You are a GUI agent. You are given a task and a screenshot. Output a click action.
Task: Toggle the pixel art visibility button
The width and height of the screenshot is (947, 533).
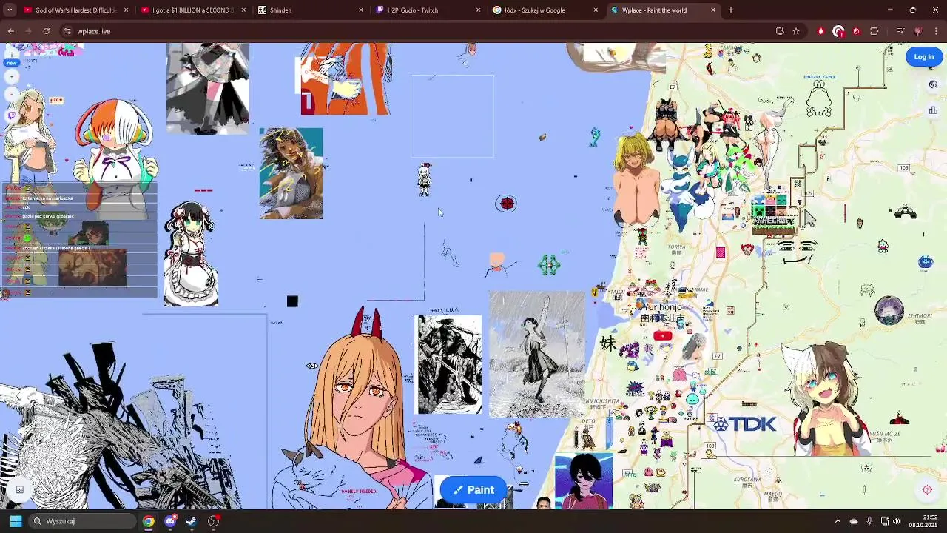(20, 489)
